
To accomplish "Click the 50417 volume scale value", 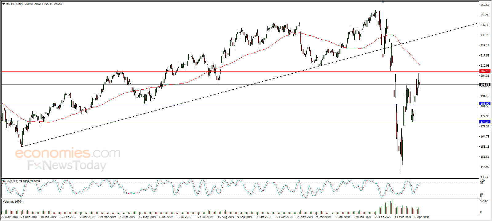I will point(484,201).
